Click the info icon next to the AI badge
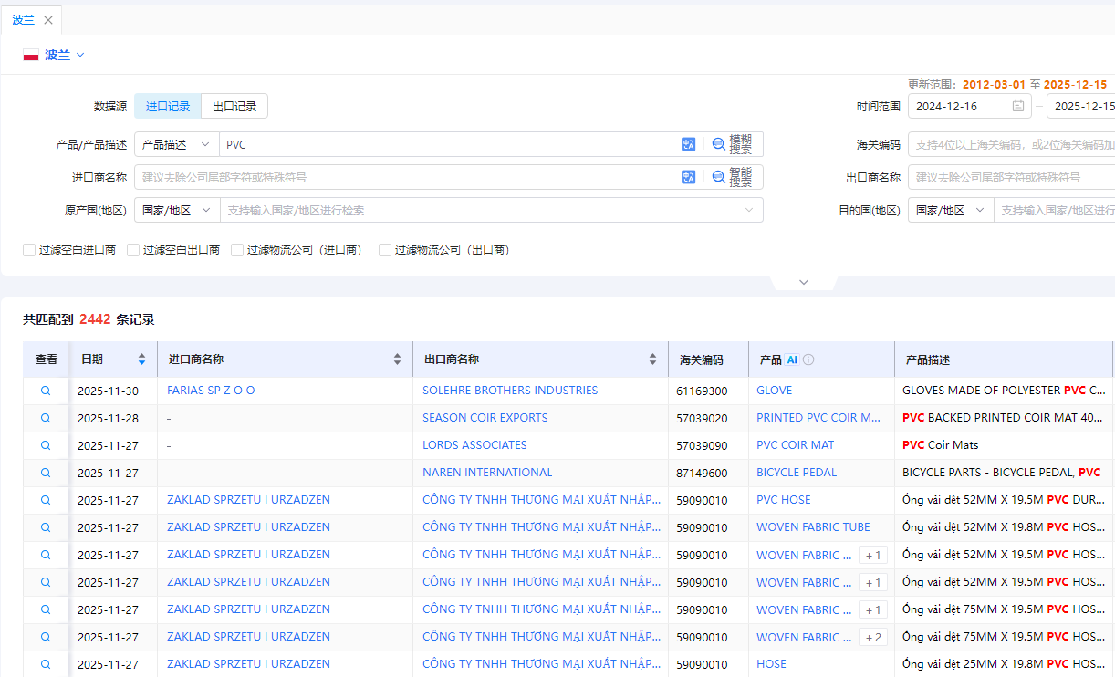1115x677 pixels. coord(810,359)
